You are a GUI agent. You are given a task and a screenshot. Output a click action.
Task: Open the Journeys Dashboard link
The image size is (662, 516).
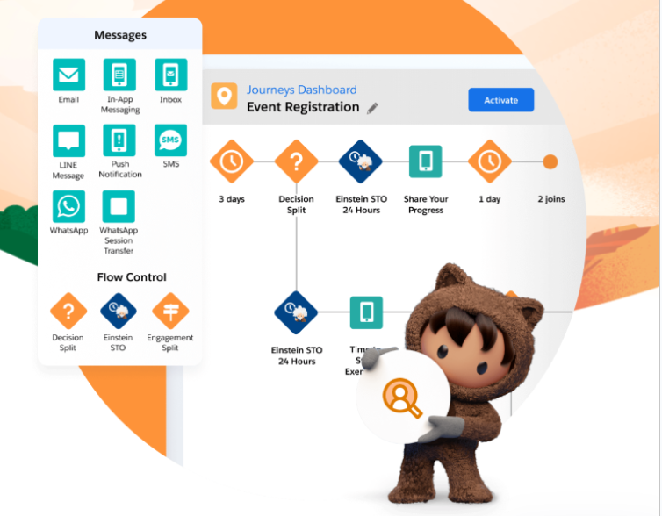[302, 90]
